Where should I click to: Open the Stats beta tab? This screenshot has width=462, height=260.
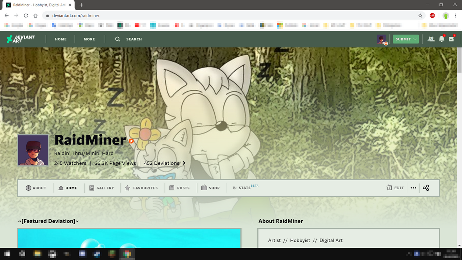pyautogui.click(x=245, y=187)
